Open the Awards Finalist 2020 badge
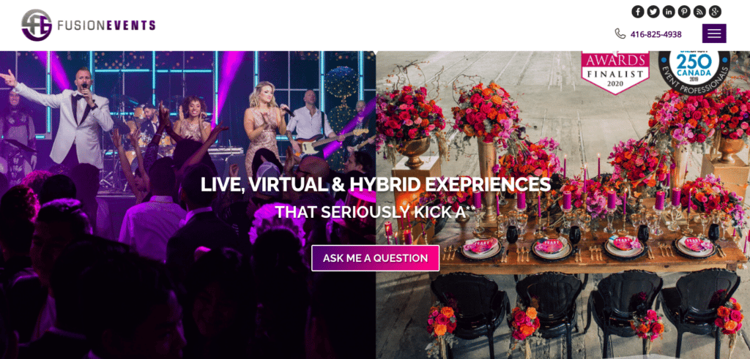The height and width of the screenshot is (359, 750). click(615, 72)
